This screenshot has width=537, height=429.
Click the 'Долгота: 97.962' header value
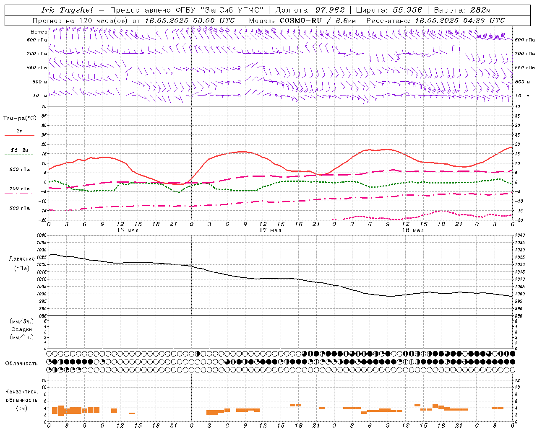310,10
